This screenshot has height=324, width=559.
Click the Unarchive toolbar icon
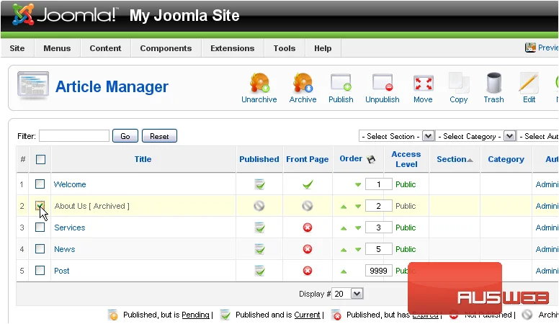click(x=259, y=83)
